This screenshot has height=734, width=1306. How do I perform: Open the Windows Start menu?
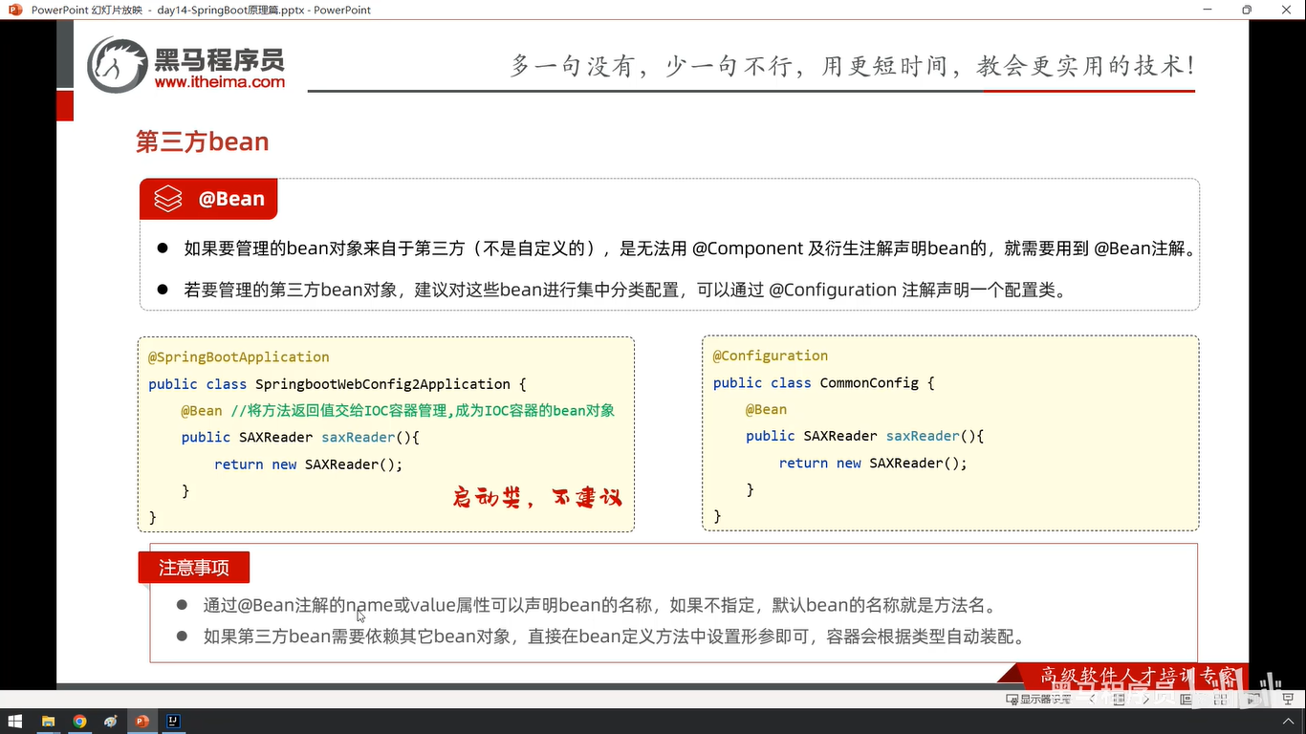point(15,722)
